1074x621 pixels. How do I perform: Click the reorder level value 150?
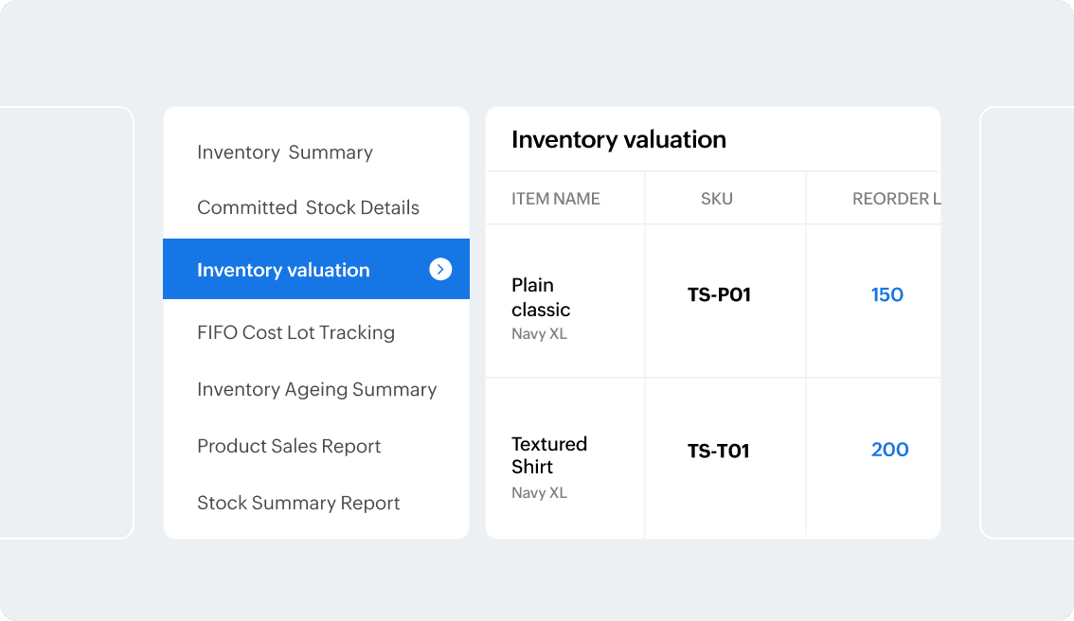tap(887, 294)
